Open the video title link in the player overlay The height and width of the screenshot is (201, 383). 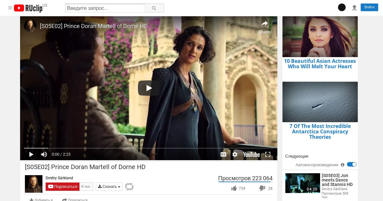click(x=94, y=26)
